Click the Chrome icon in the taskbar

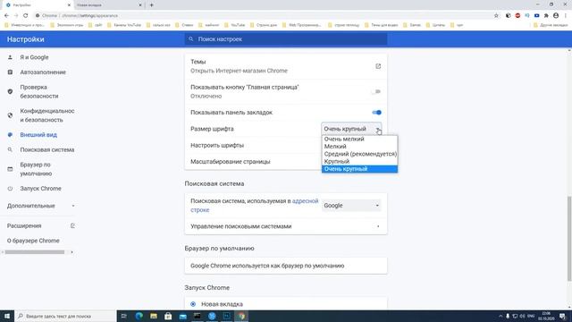[241, 316]
